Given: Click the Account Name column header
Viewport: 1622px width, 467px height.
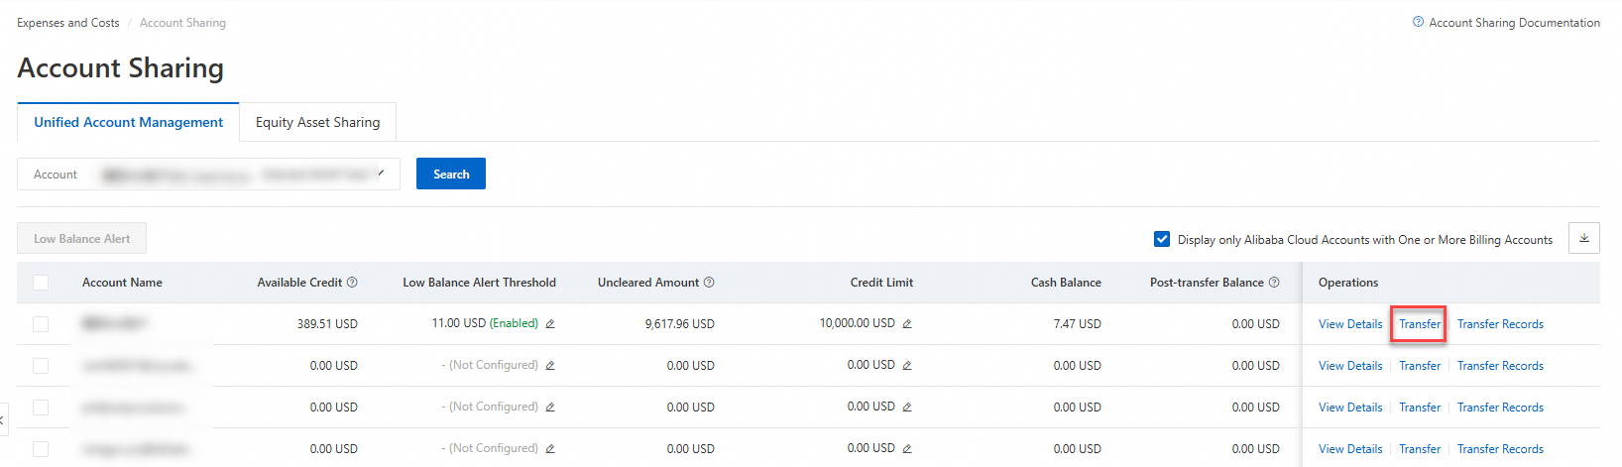Looking at the screenshot, I should [x=122, y=283].
